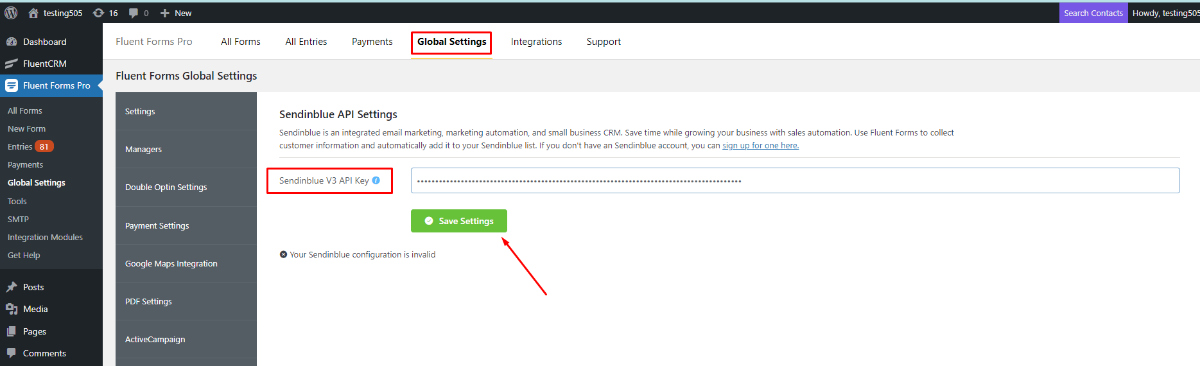Click the Dashboard gauge icon

pos(12,42)
